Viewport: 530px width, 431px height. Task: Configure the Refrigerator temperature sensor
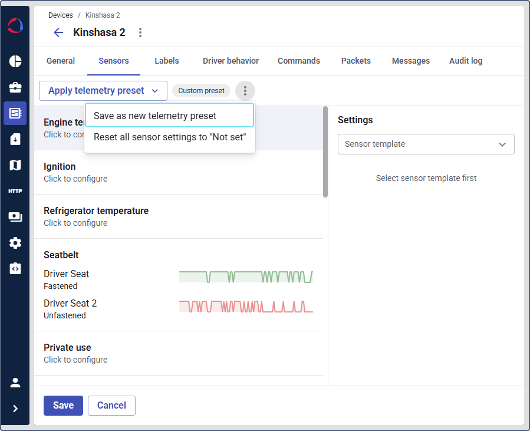tap(96, 210)
